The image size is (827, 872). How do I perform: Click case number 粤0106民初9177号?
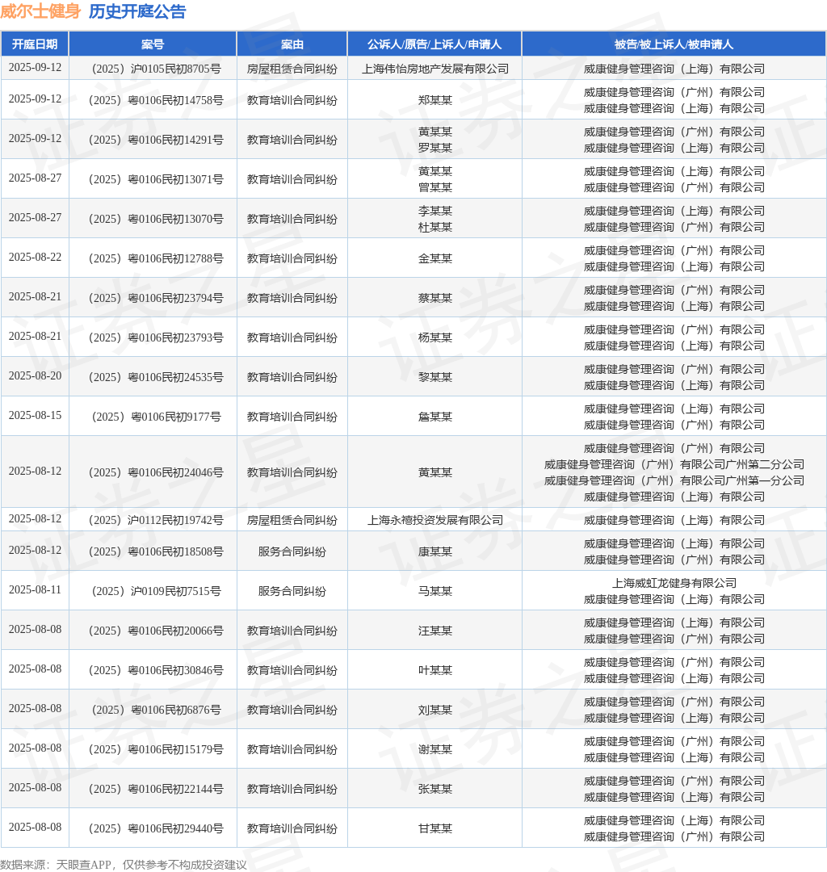pyautogui.click(x=157, y=416)
